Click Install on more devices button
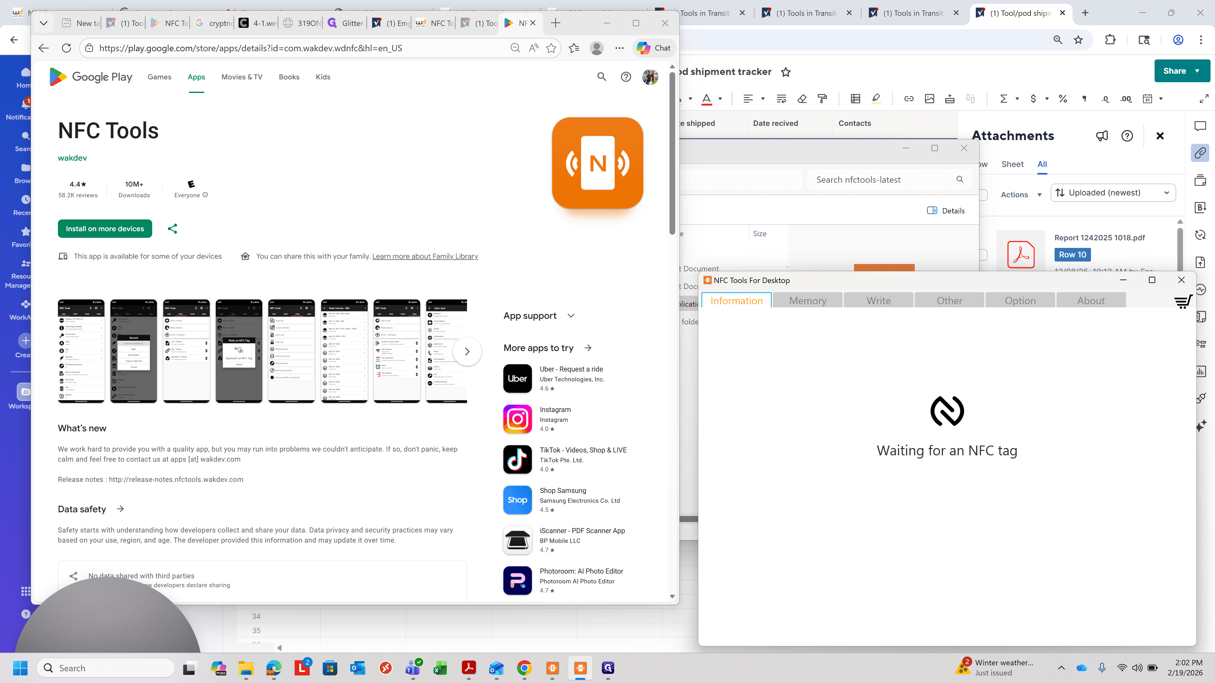This screenshot has height=683, width=1215. coord(105,229)
